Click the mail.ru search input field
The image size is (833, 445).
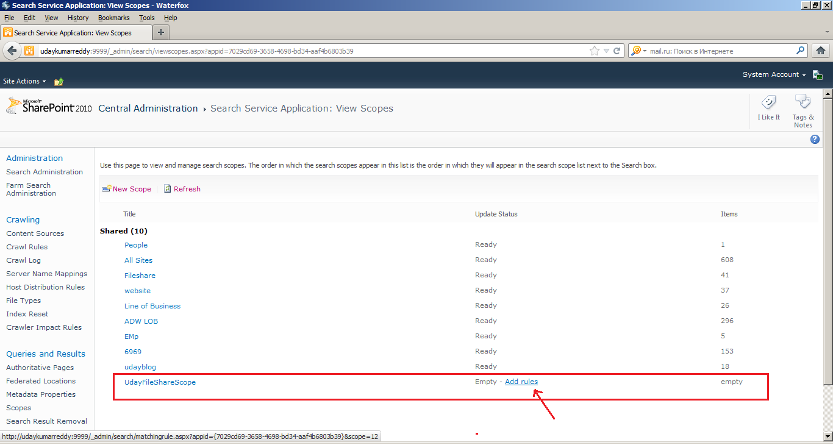[721, 51]
